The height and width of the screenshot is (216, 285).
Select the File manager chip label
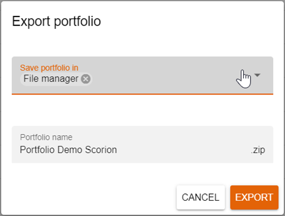tap(51, 79)
